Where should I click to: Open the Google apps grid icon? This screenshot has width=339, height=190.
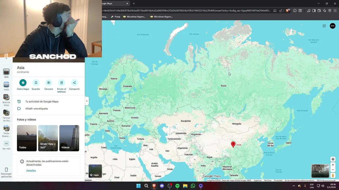pyautogui.click(x=324, y=26)
